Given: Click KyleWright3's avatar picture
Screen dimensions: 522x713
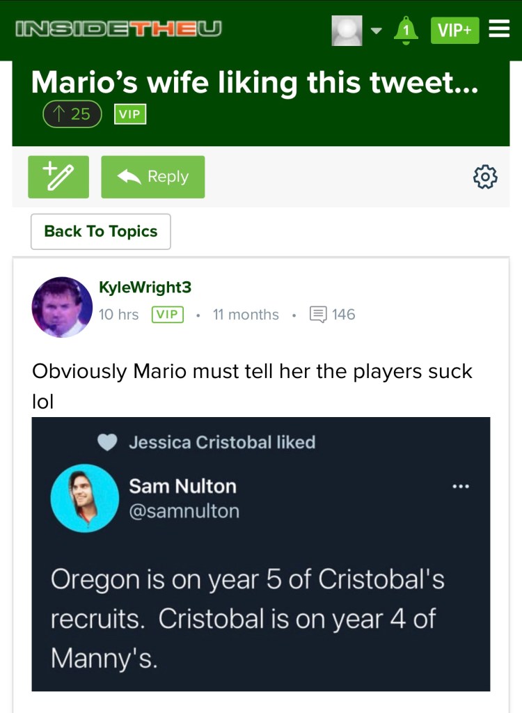Looking at the screenshot, I should (x=63, y=307).
